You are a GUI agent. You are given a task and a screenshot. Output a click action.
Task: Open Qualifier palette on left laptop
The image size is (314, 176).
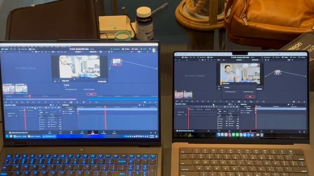52,102
